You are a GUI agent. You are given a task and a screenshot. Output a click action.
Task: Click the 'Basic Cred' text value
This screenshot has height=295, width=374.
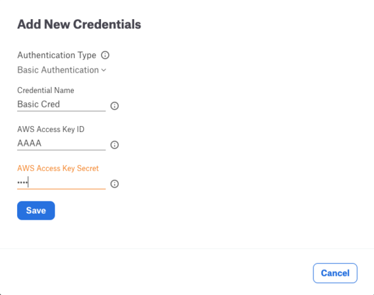tap(39, 104)
